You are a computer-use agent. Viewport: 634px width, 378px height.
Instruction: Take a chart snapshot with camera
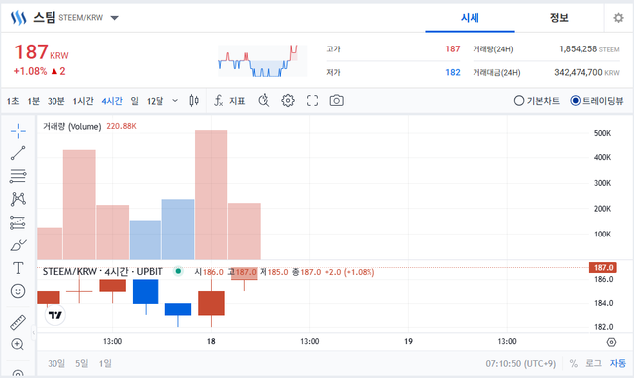coord(337,101)
